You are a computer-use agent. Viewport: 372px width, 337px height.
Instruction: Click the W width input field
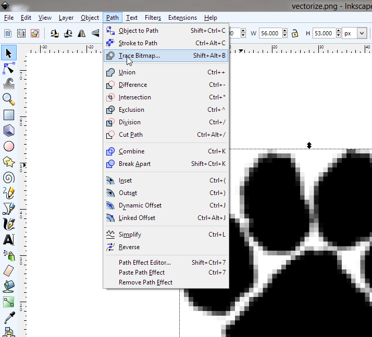270,33
